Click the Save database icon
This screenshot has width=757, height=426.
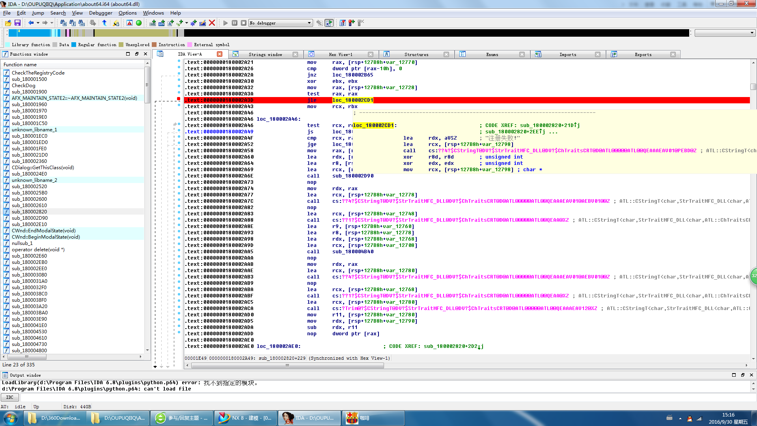17,23
